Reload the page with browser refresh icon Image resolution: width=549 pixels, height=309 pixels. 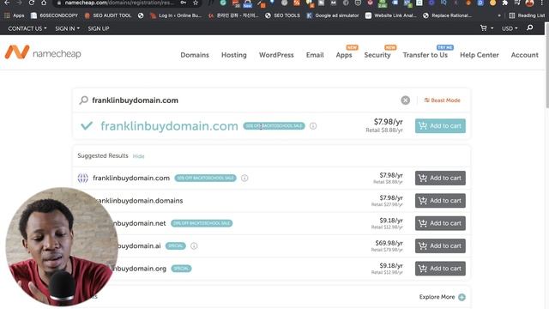(32, 3)
